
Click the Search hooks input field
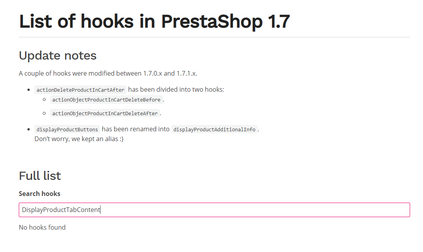click(214, 210)
